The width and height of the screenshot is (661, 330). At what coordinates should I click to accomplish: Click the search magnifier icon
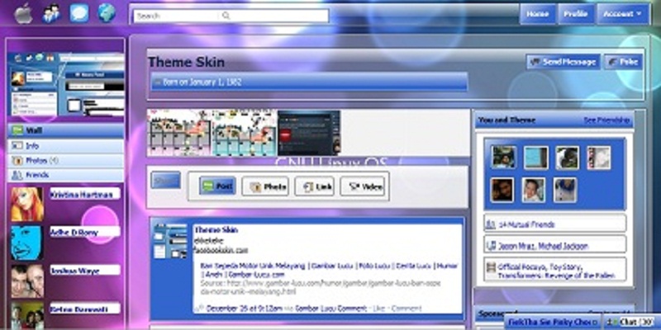pos(226,16)
